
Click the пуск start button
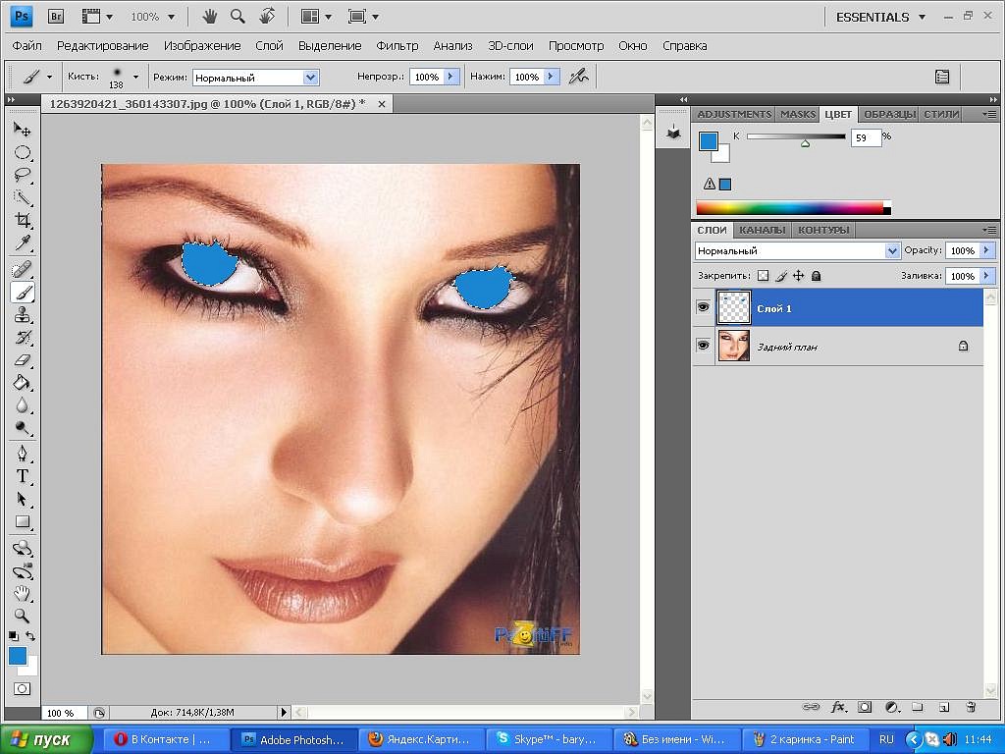click(45, 740)
